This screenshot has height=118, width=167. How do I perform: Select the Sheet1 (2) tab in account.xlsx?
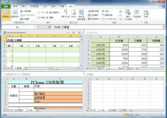(x=111, y=68)
